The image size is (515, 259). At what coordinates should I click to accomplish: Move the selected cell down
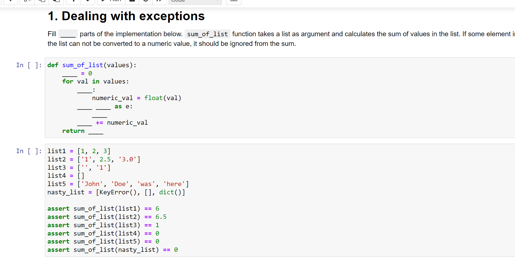coord(87,1)
